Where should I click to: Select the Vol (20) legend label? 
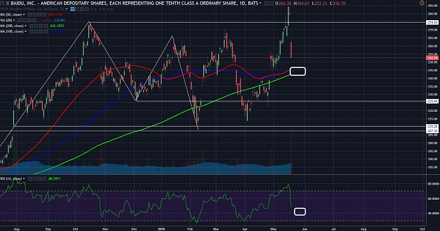tap(6, 20)
